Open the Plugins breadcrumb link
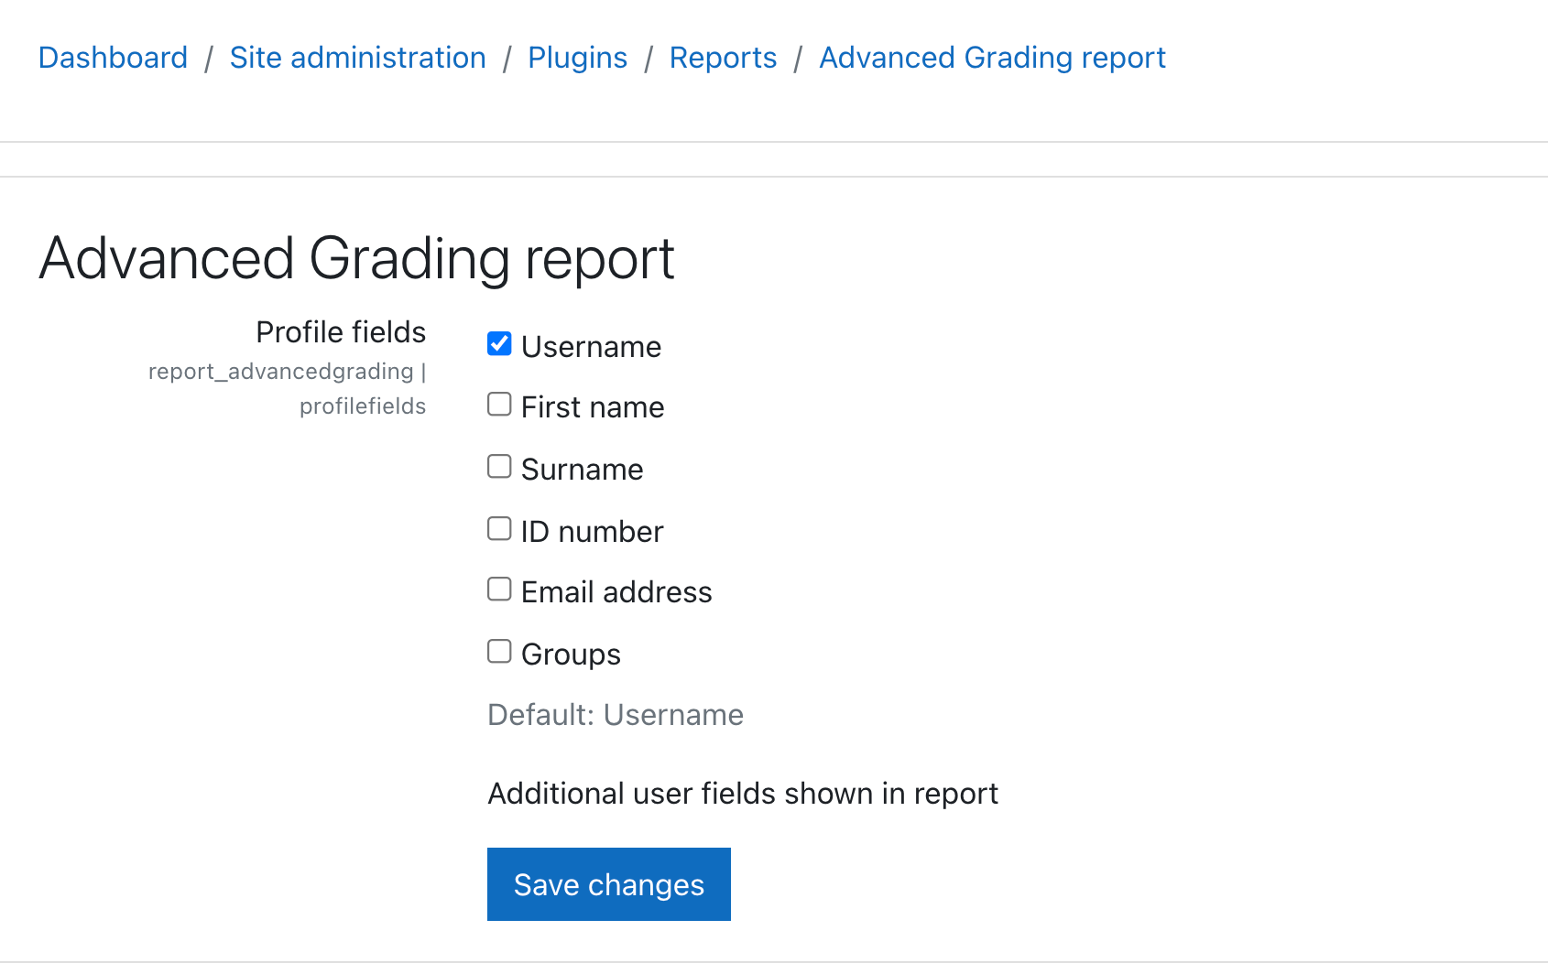This screenshot has width=1548, height=963. [577, 58]
